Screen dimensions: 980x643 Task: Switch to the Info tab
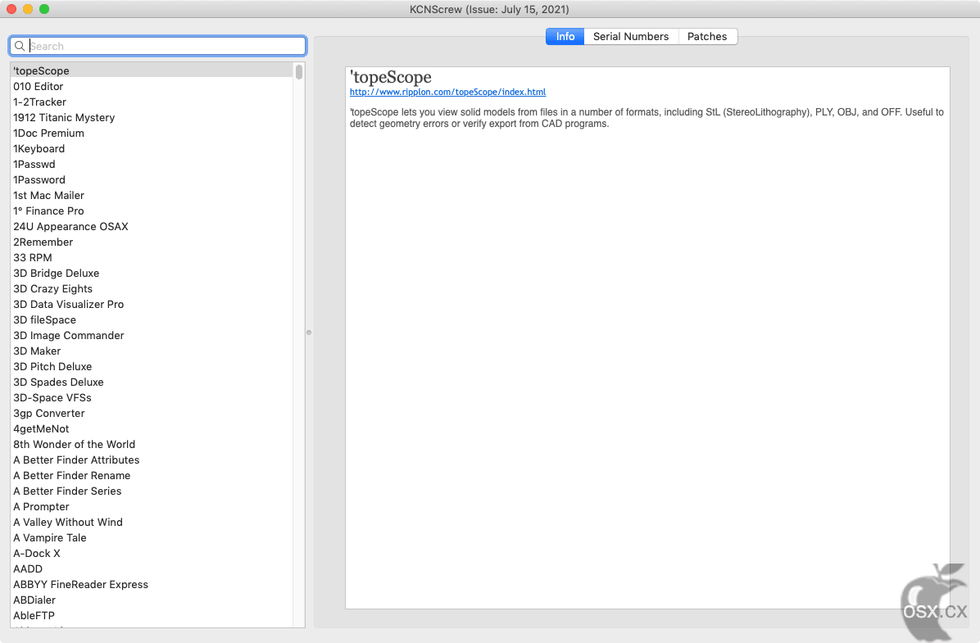click(565, 36)
